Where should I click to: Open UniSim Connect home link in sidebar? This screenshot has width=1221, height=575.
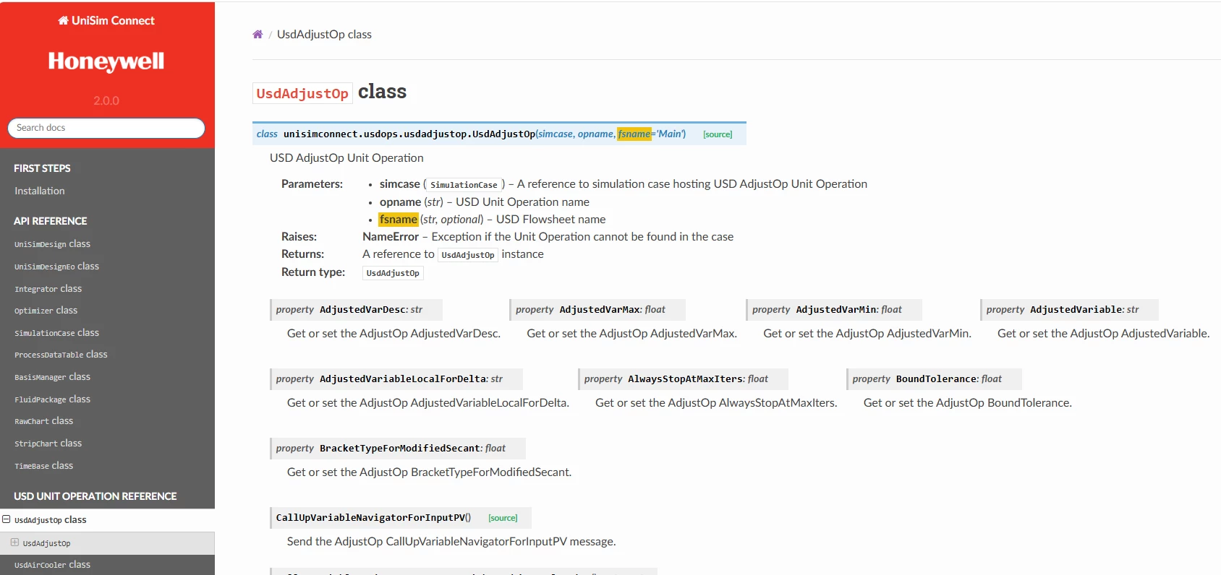pos(106,20)
